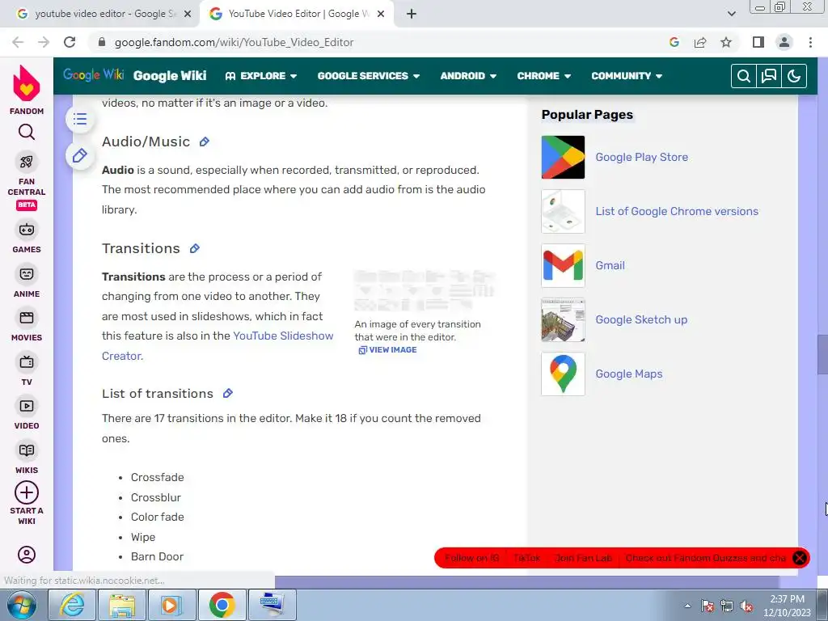Open Chrome three-dot menu
The image size is (828, 621).
(x=810, y=42)
